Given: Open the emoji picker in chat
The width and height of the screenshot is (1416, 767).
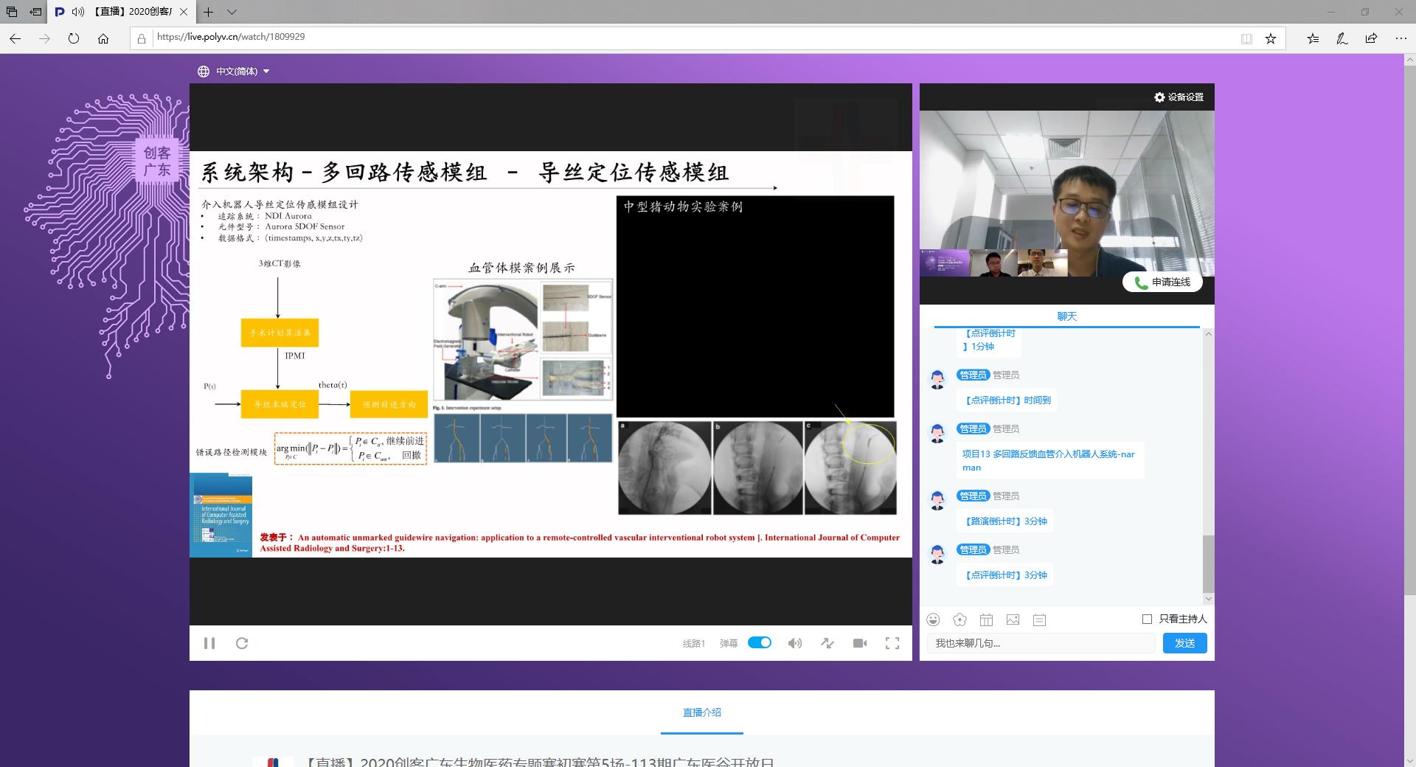Looking at the screenshot, I should click(x=934, y=619).
